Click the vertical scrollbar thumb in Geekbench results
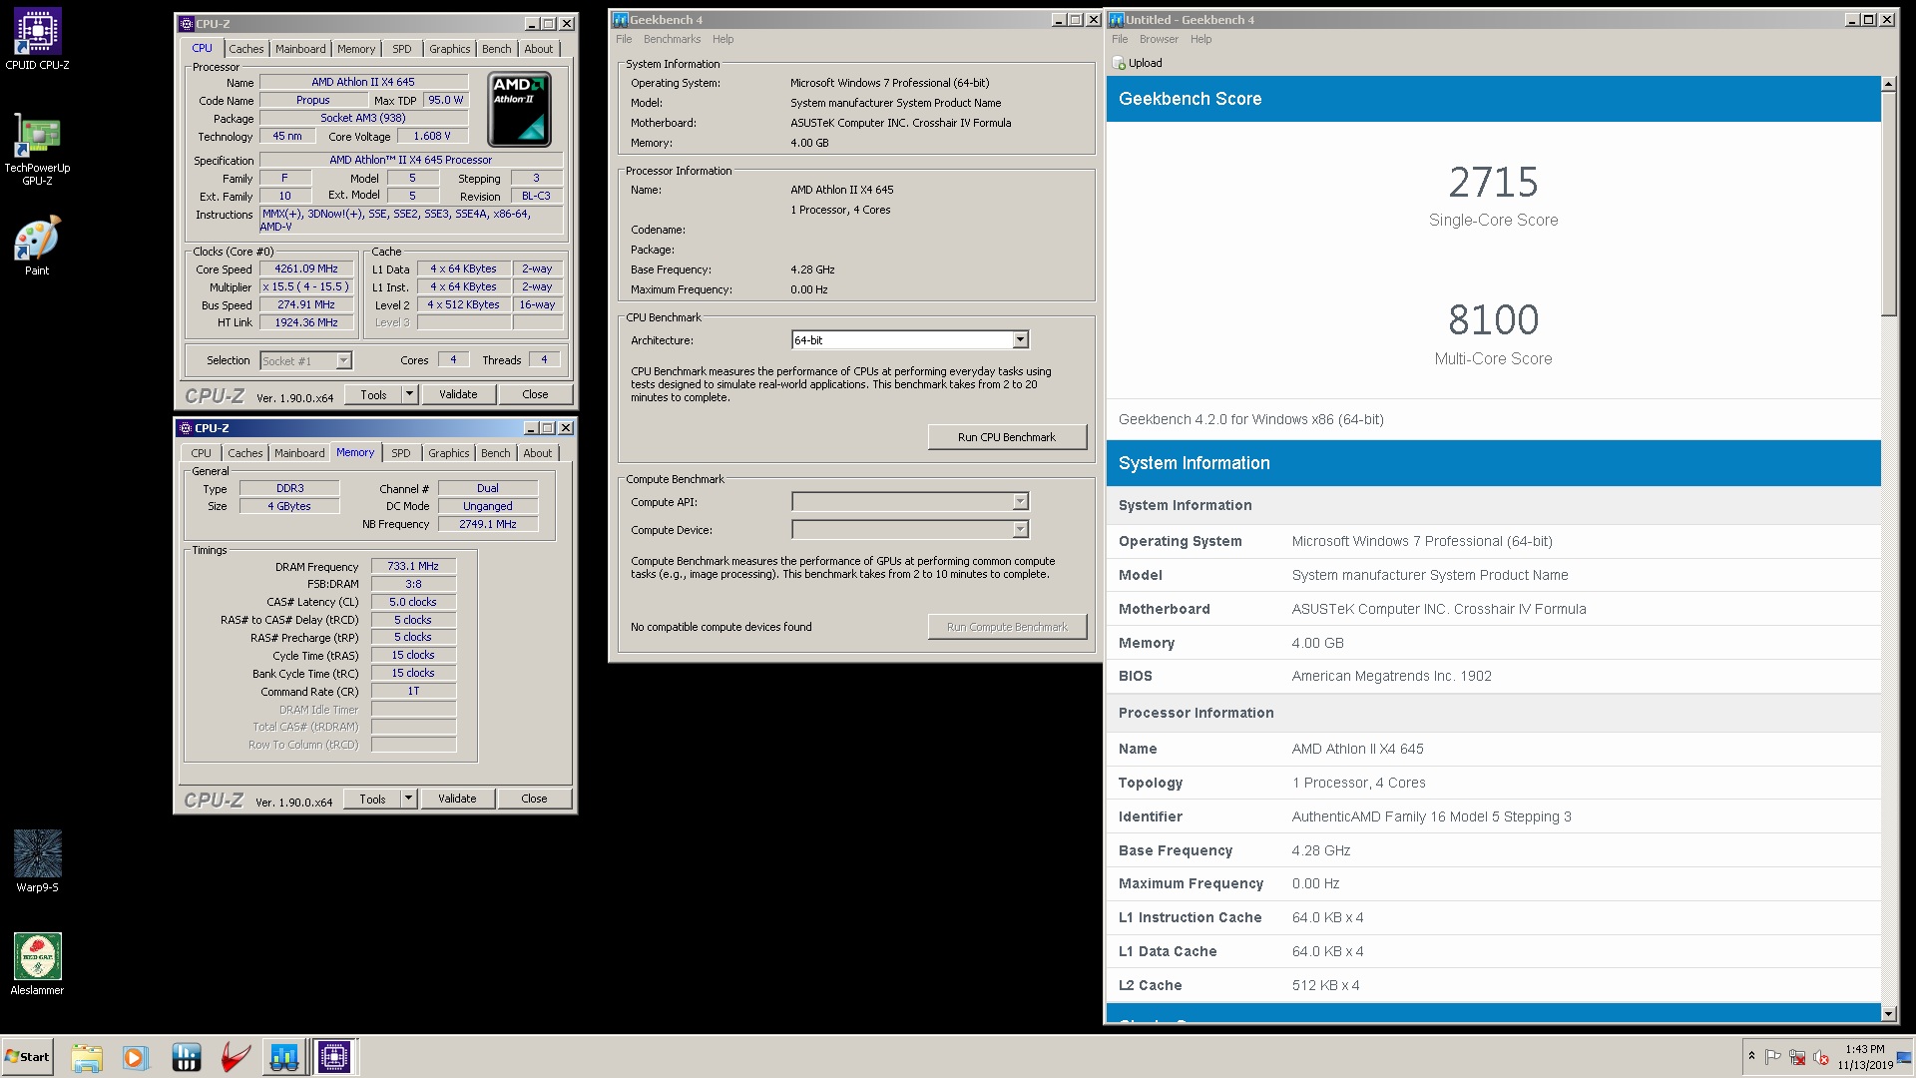 [x=1888, y=205]
